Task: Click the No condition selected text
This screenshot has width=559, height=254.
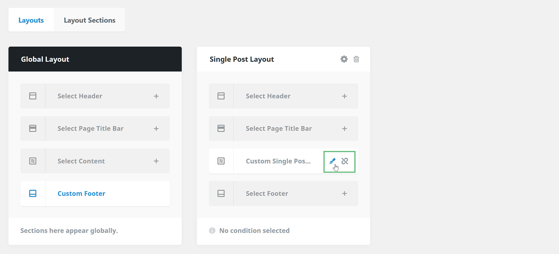Action: 254,230
